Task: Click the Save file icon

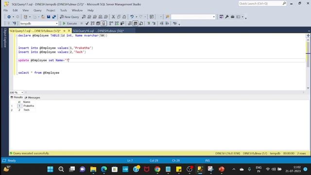Action: click(49, 17)
